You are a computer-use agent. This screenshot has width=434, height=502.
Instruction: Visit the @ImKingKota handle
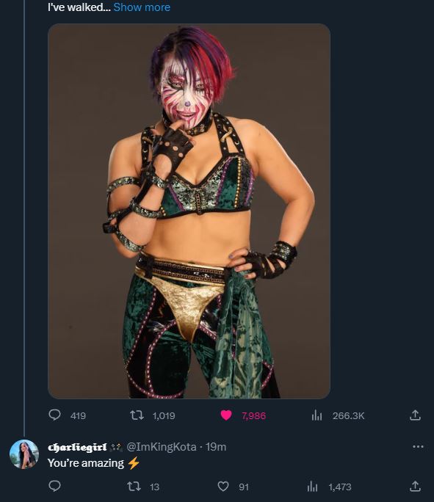[162, 447]
